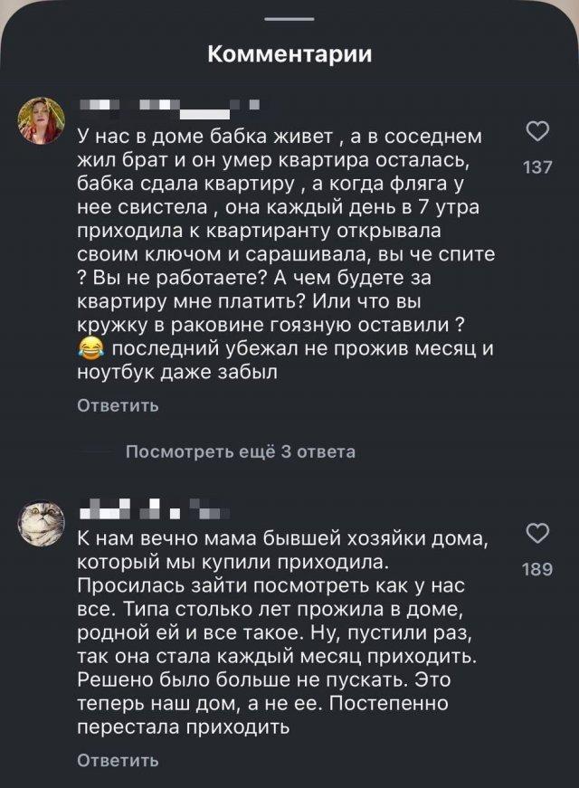Expand replies via 'Посмотреть ещё 3 ответа'

(239, 451)
